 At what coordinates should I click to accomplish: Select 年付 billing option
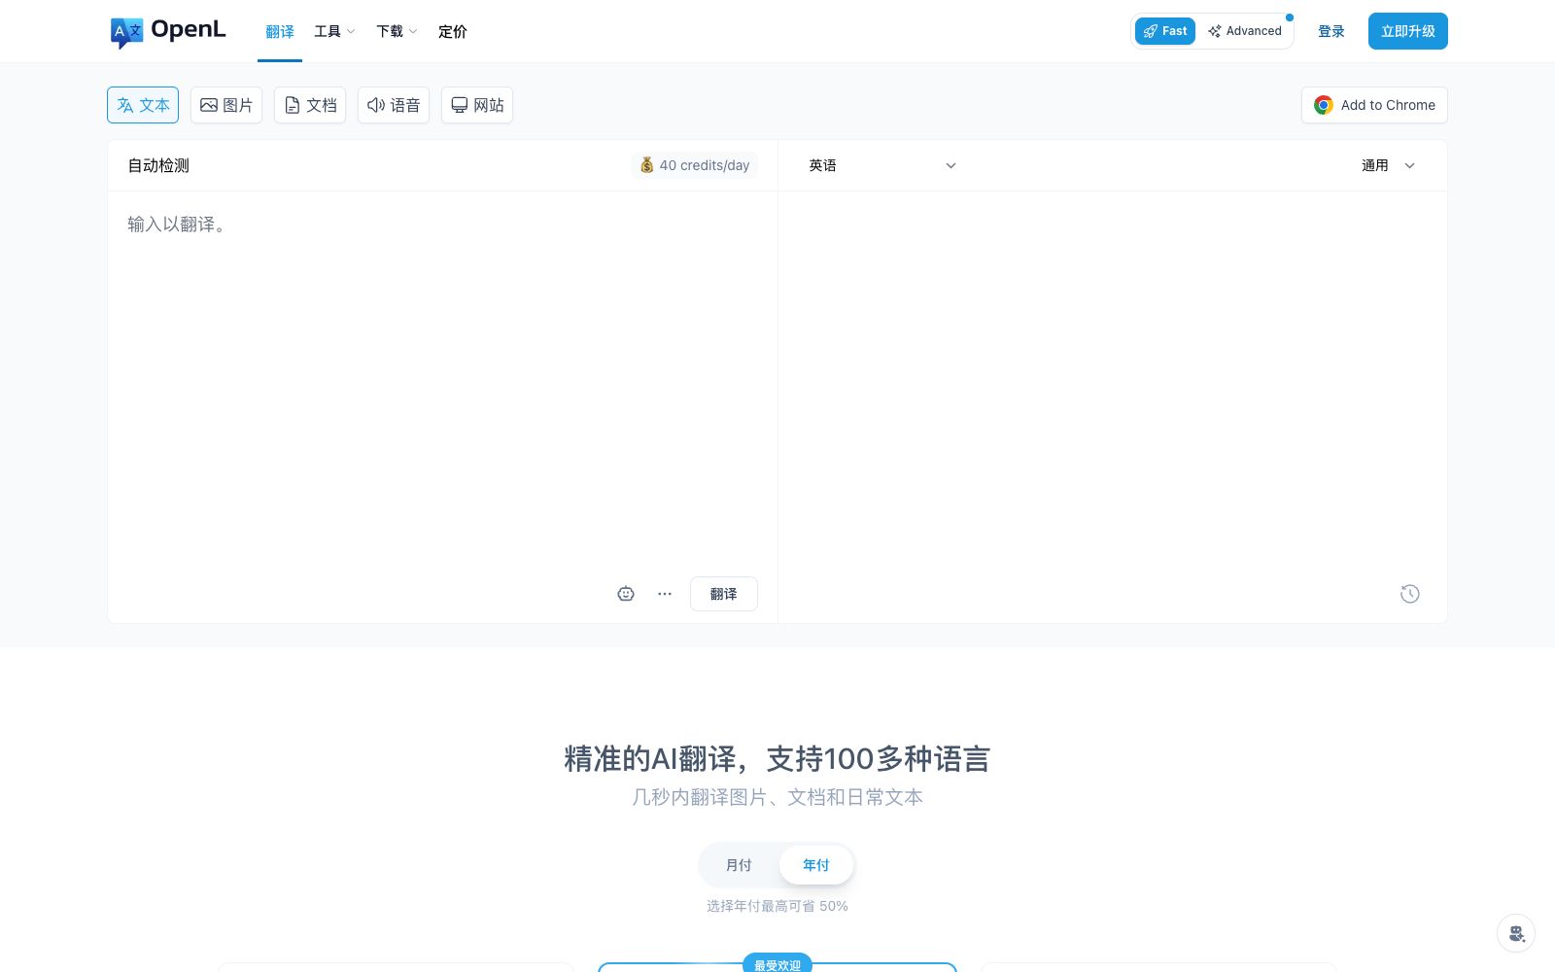[816, 865]
